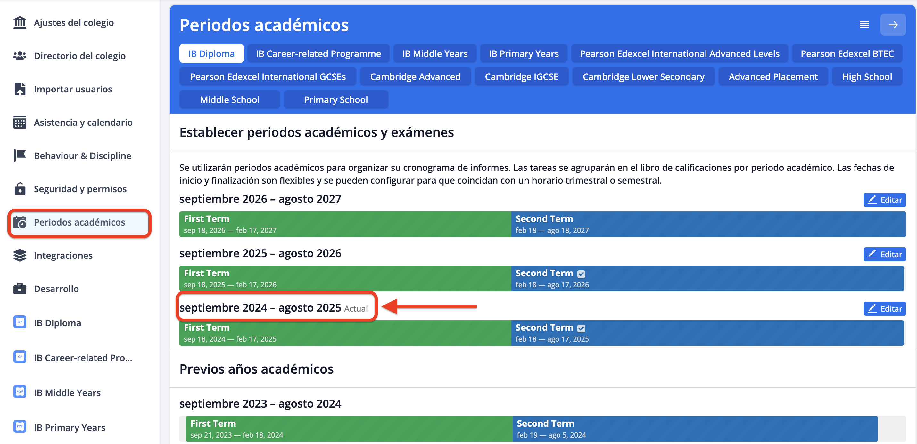
Task: Click the Desarrollo briefcase icon
Action: tap(20, 289)
